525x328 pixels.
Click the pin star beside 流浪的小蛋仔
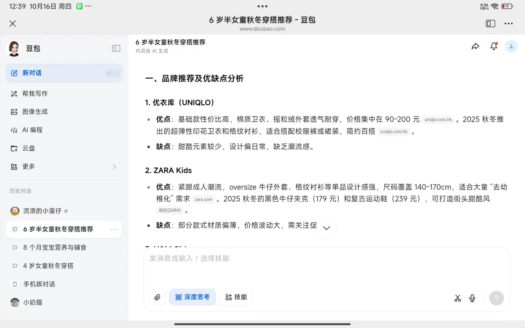[x=66, y=211]
